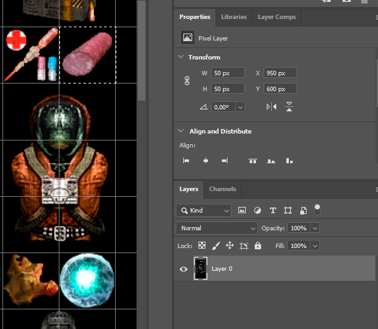Click the flip horizontal icon

click(271, 107)
